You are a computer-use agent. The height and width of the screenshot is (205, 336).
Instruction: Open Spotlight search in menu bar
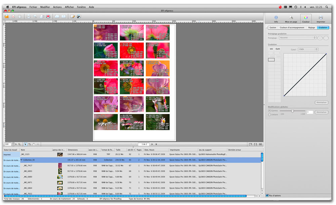[327, 7]
